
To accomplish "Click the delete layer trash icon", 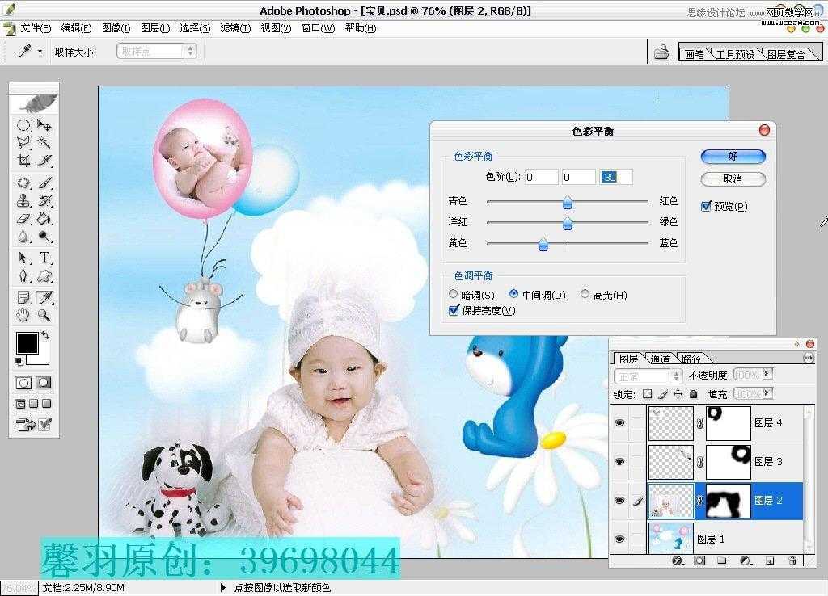I will pyautogui.click(x=792, y=560).
